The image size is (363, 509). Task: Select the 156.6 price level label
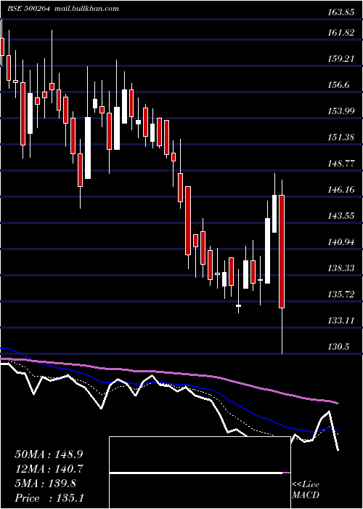point(338,85)
